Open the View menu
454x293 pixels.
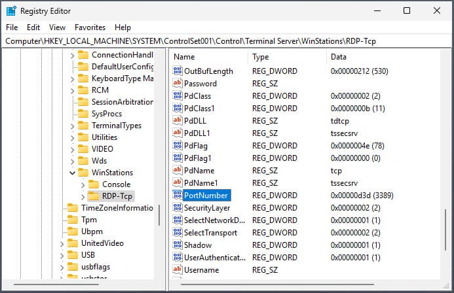pyautogui.click(x=57, y=27)
